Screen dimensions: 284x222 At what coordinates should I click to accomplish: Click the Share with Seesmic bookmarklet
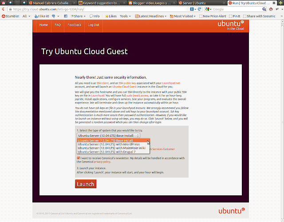coord(259,16)
